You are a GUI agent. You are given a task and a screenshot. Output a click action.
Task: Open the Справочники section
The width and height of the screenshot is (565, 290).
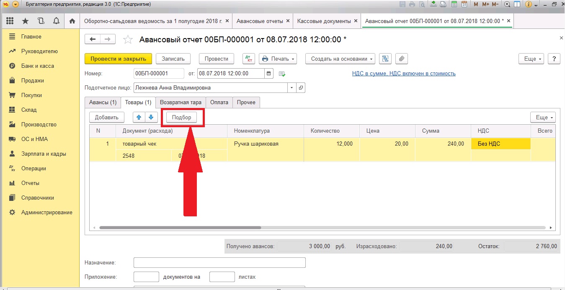point(38,198)
